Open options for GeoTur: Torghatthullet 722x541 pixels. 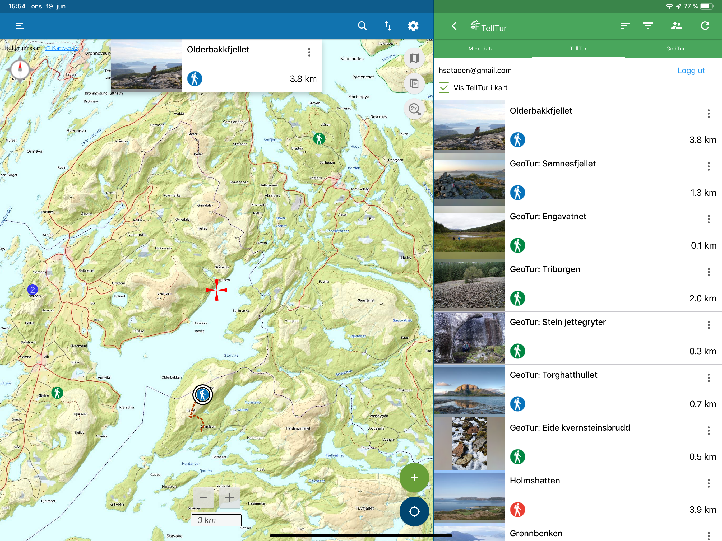(x=709, y=378)
